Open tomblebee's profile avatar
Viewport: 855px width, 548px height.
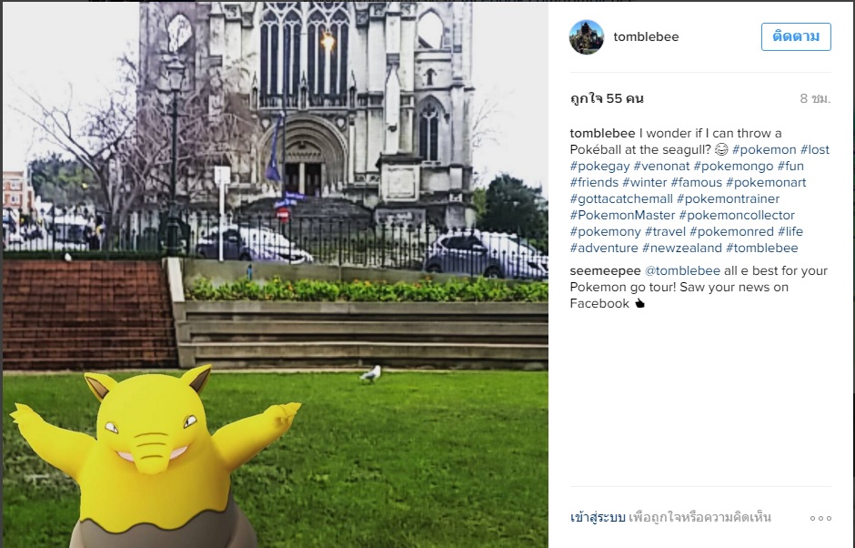coord(587,37)
